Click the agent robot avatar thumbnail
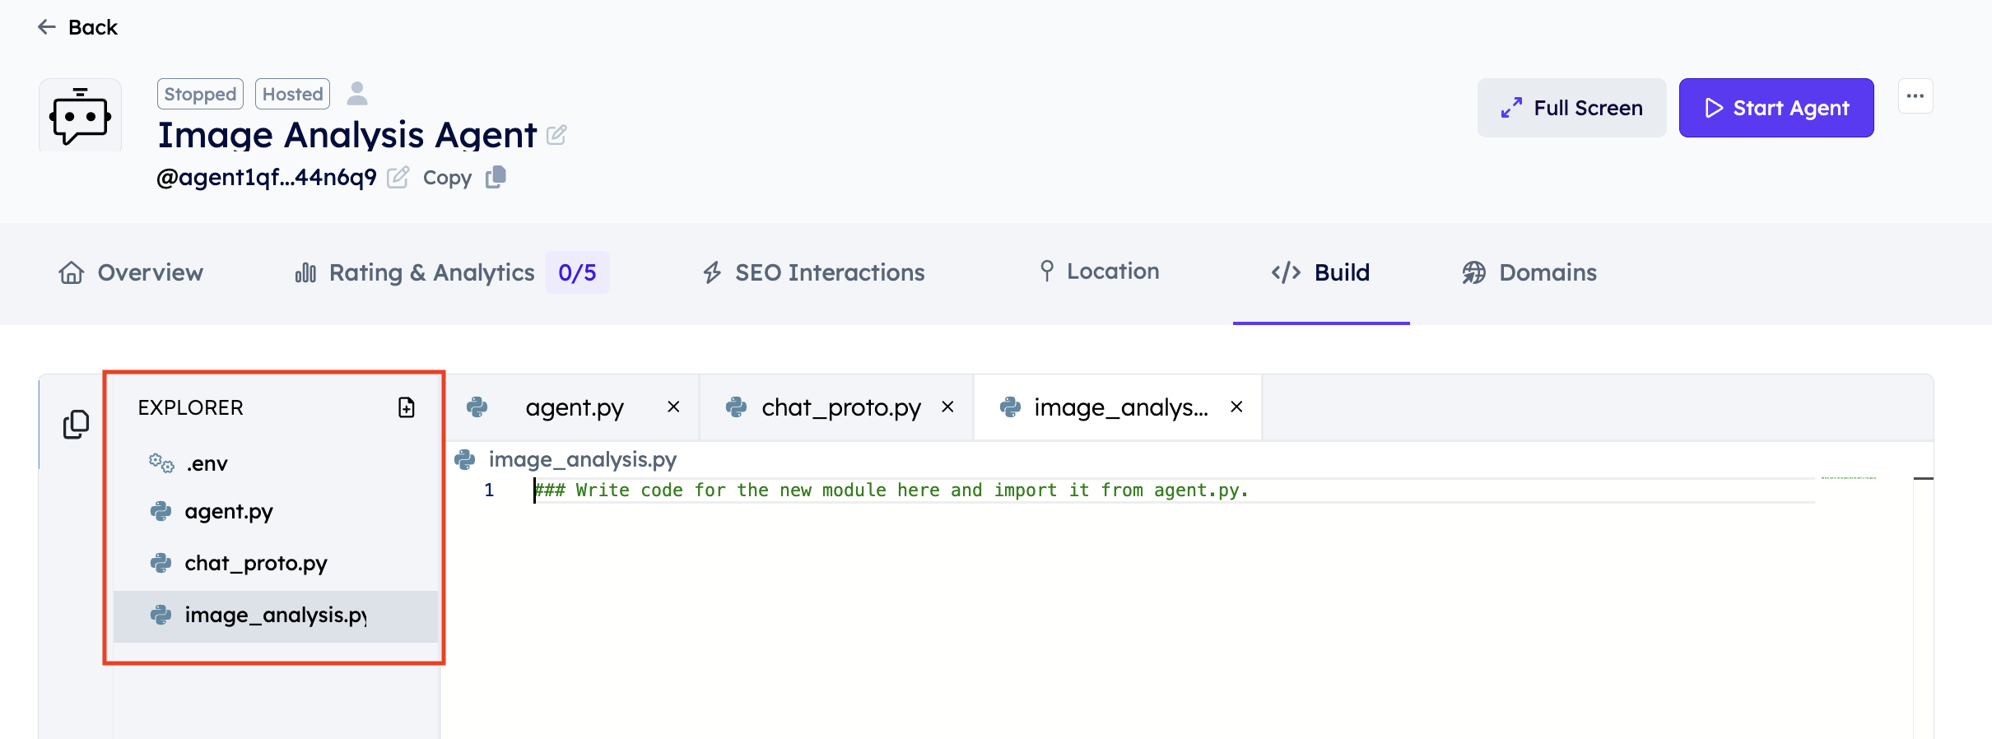This screenshot has height=739, width=1992. pyautogui.click(x=81, y=115)
